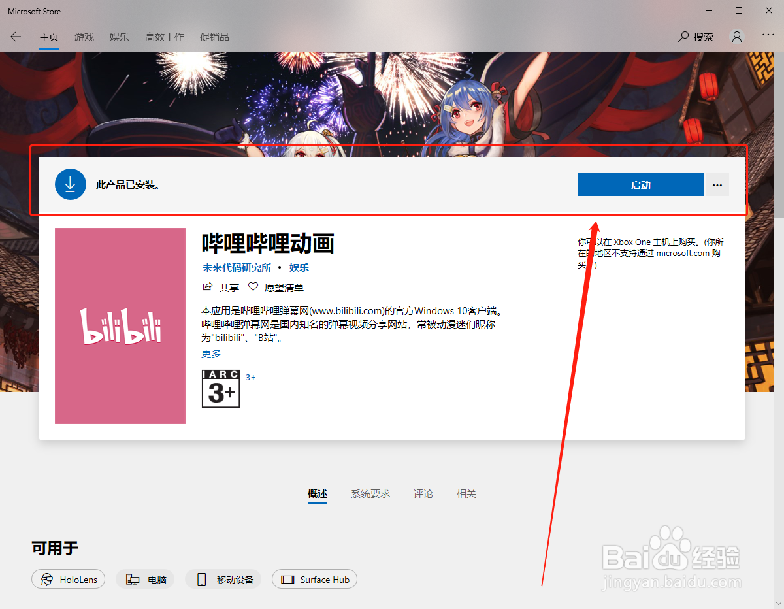Open the 主页 tab

pyautogui.click(x=49, y=37)
